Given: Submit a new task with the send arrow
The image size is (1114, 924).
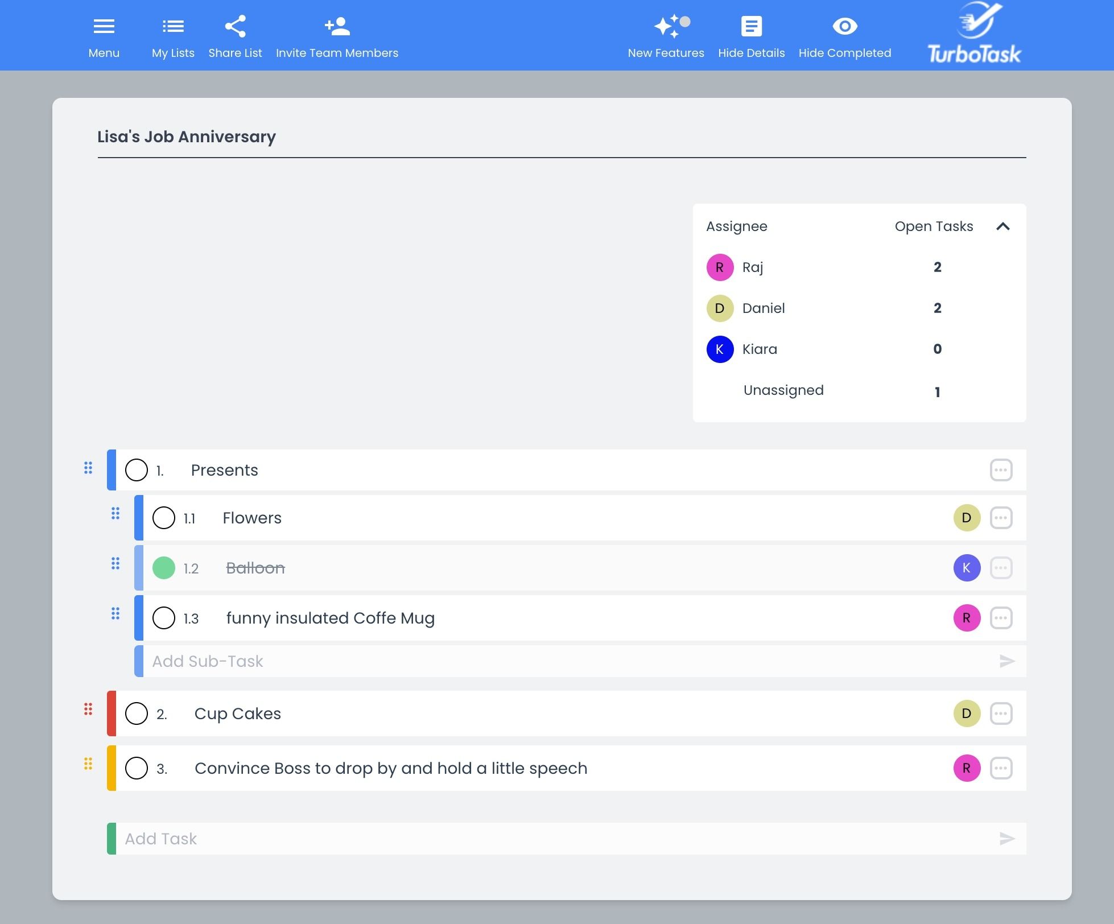Looking at the screenshot, I should coord(1007,838).
